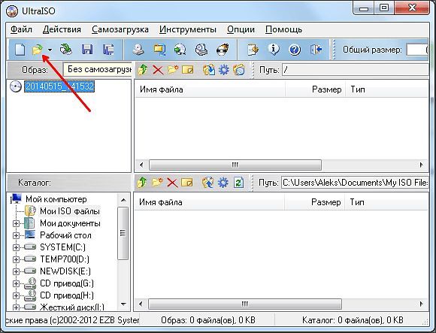Open the Опции menu

(x=241, y=29)
